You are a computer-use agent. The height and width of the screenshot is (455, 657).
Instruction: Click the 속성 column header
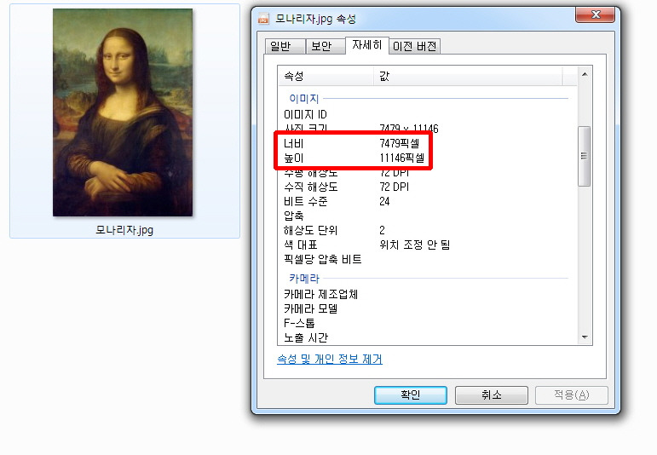tap(326, 76)
